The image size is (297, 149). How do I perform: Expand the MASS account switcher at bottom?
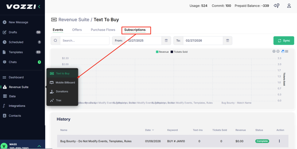[x=39, y=146]
